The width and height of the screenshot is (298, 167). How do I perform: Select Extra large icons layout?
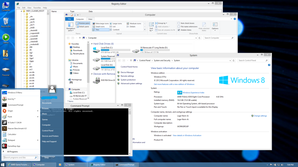(100, 23)
